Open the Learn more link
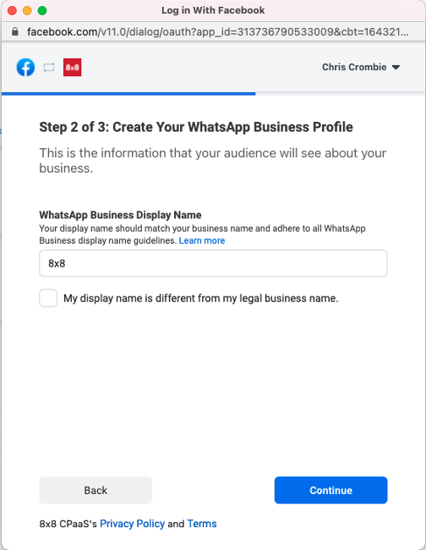This screenshot has width=426, height=550. coord(202,240)
